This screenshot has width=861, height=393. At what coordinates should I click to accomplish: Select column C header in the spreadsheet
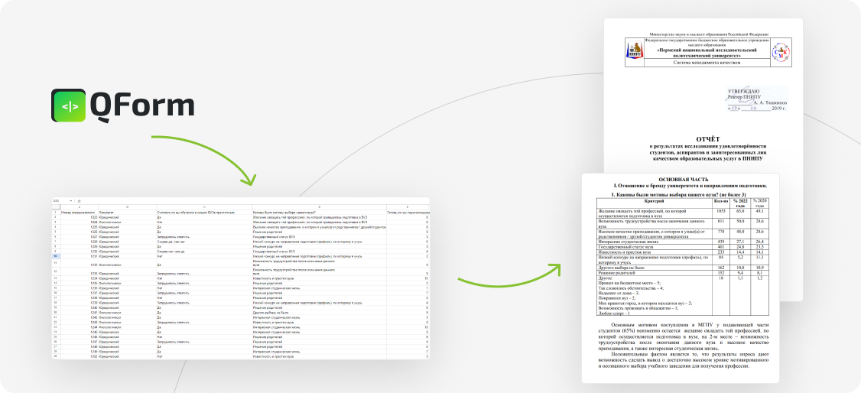coord(204,207)
